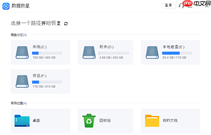Image resolution: width=211 pixels, height=135 pixels.
Task: Click the 常用位置(4) section header
Action: click(x=19, y=103)
